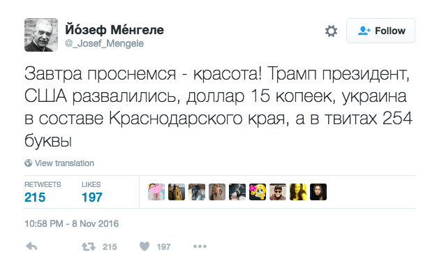This screenshot has height=268, width=437.
Task: Show the list of 197 likes
Action: coord(92,192)
